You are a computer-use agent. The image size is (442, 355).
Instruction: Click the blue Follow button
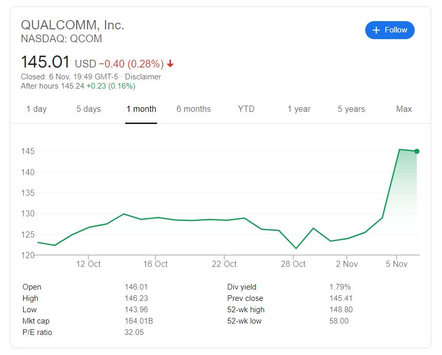coord(389,30)
